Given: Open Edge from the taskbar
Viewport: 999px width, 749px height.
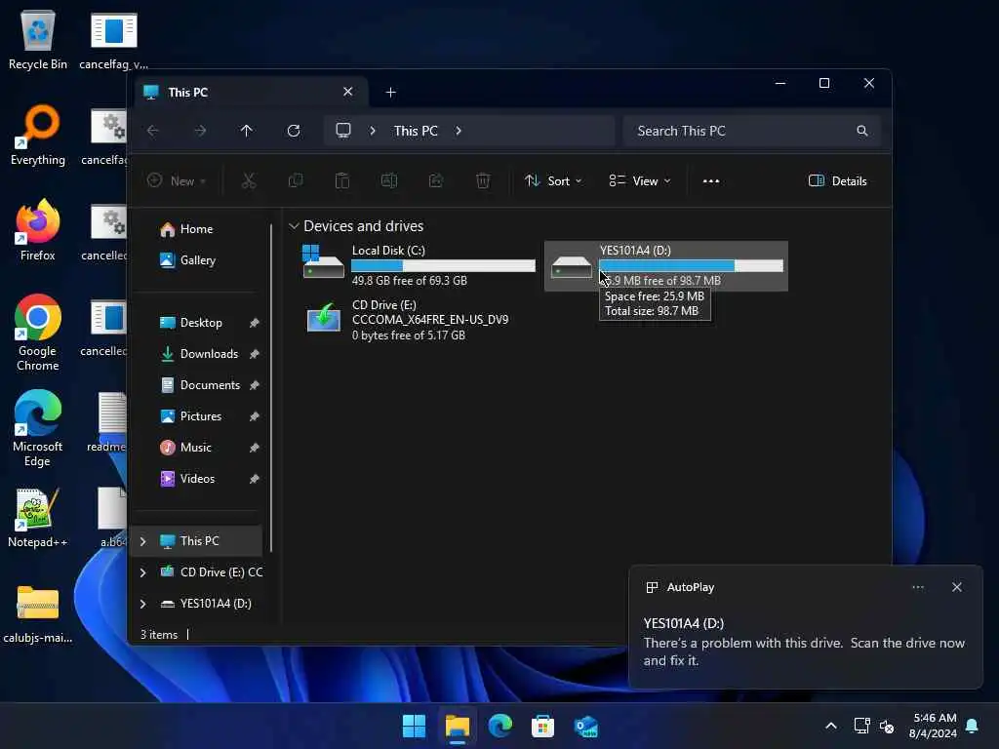Looking at the screenshot, I should pos(500,726).
